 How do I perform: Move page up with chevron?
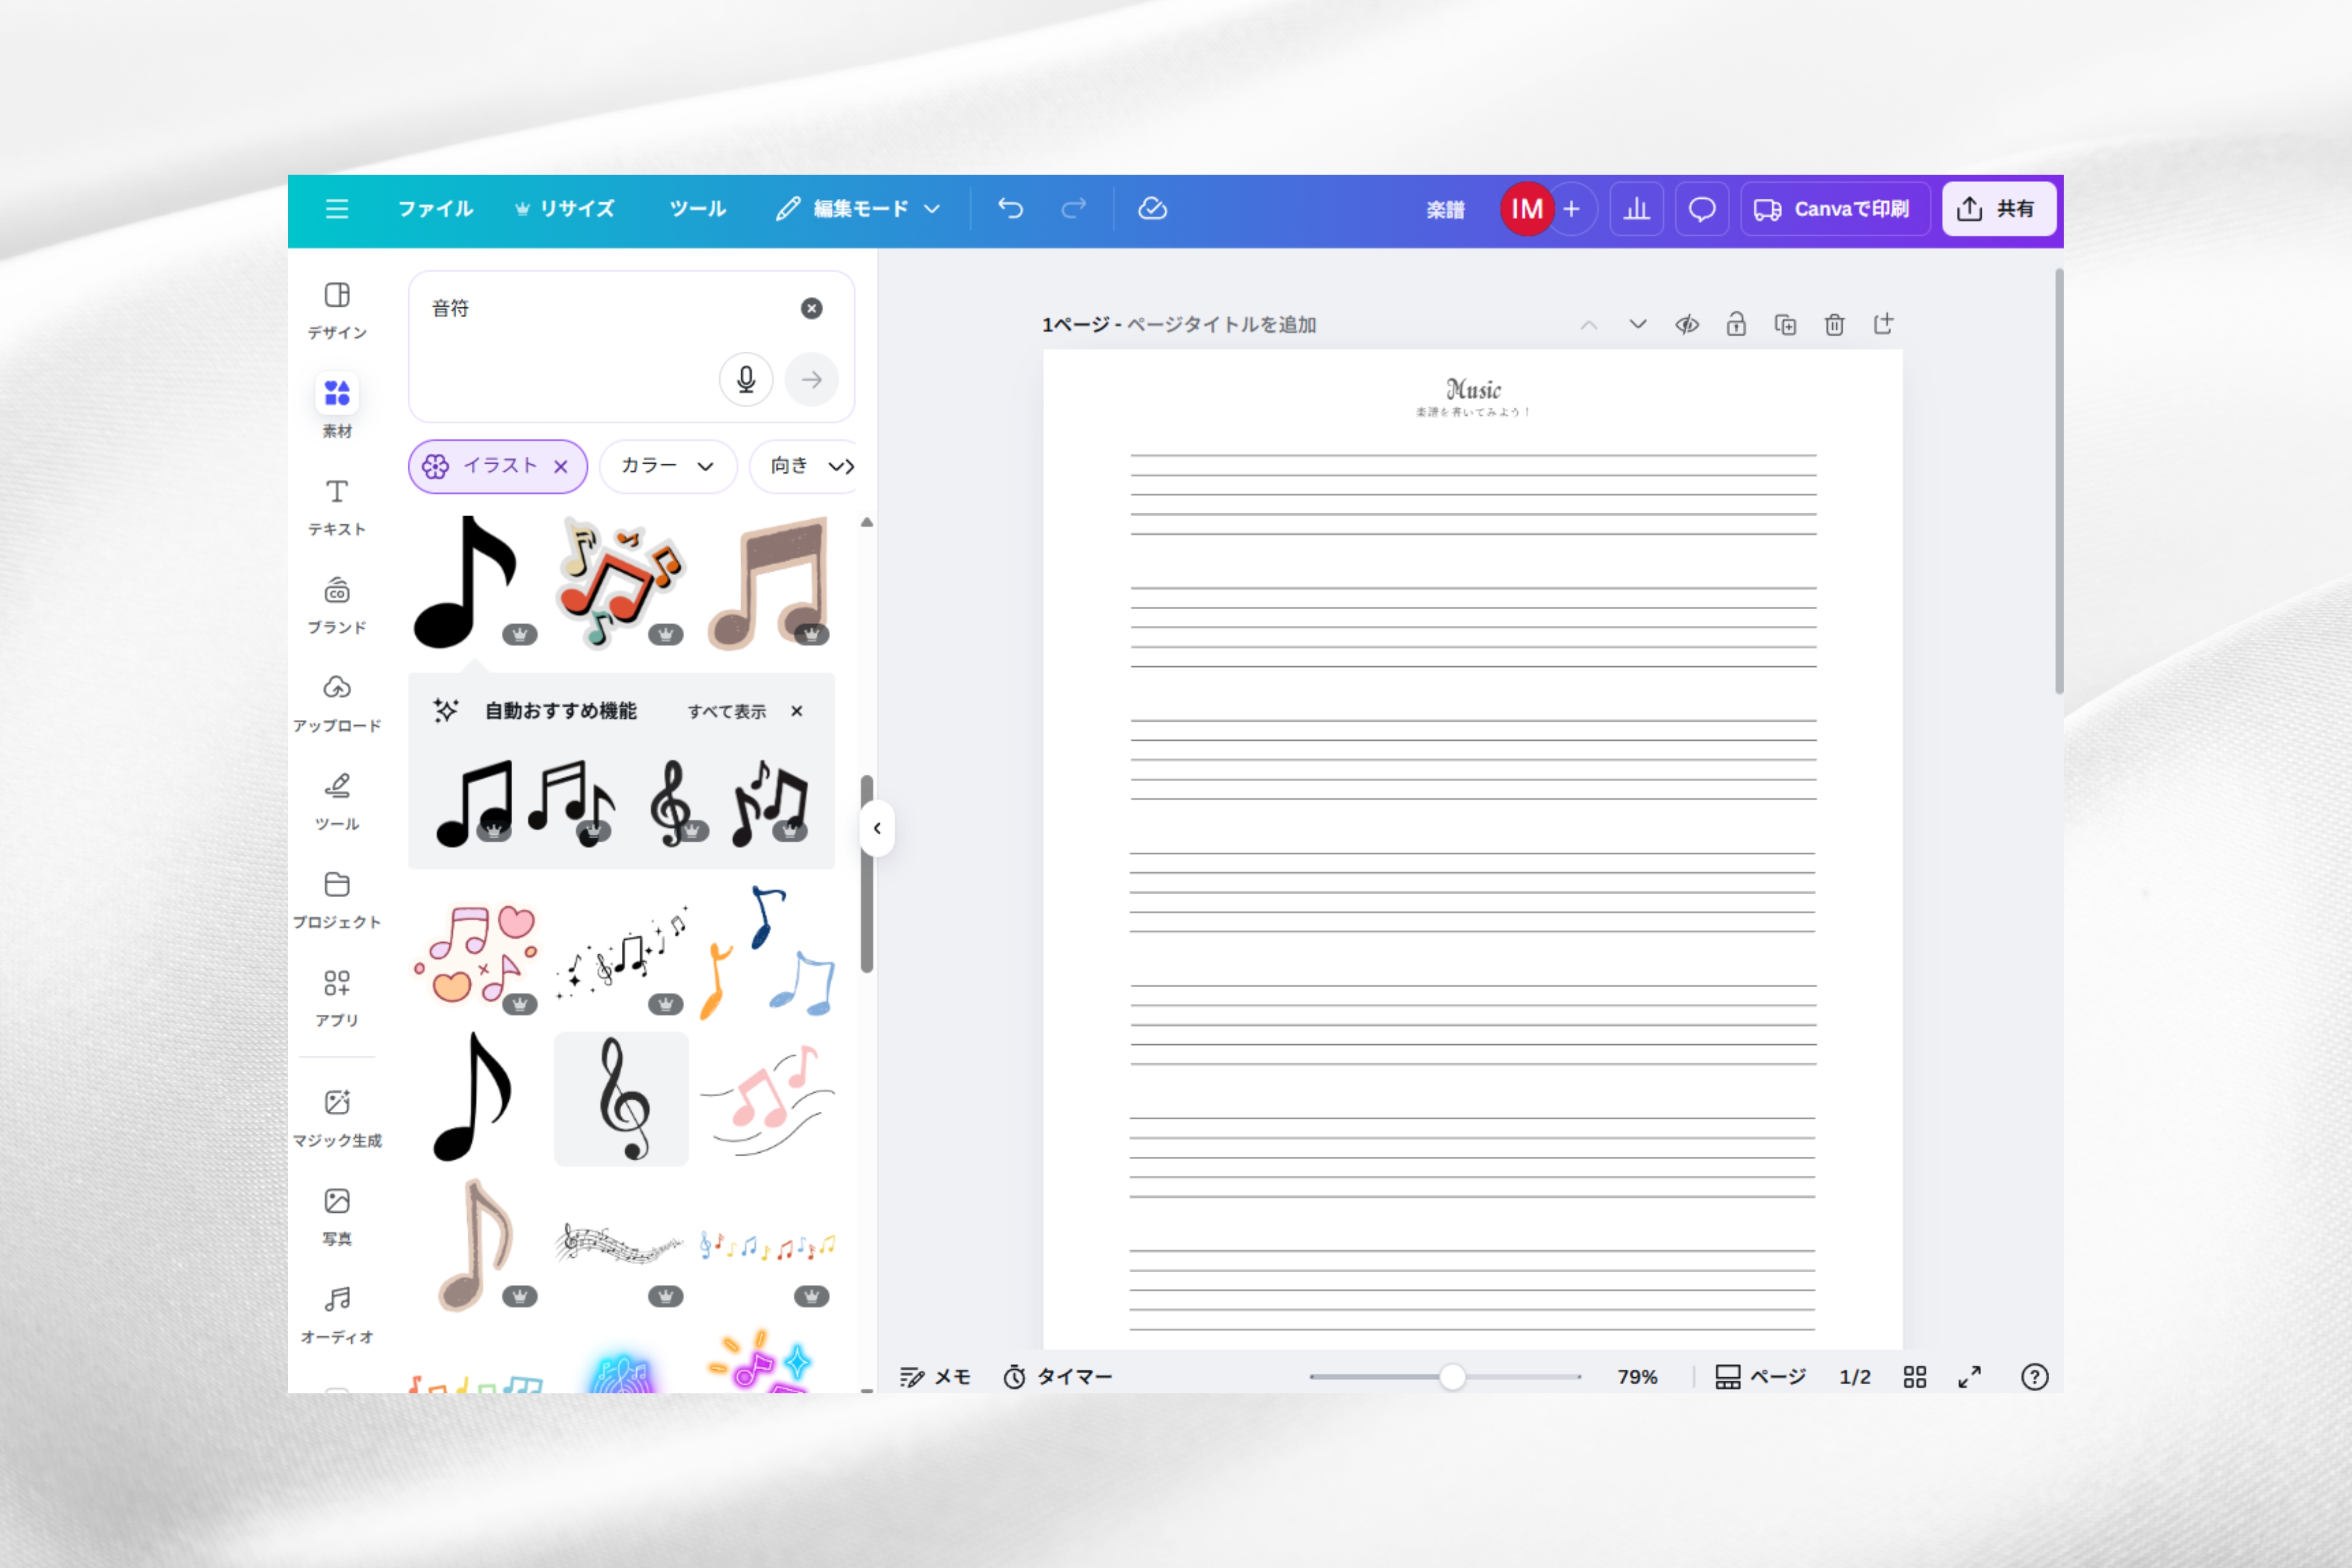[x=1589, y=325]
